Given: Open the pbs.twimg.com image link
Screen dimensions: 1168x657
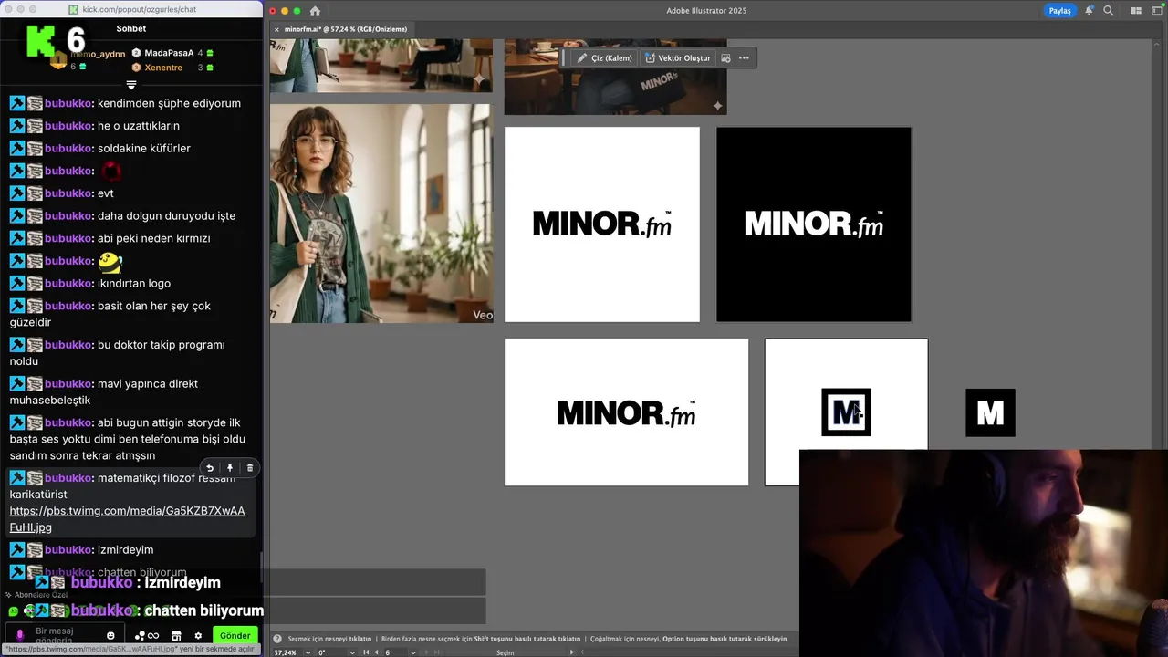Looking at the screenshot, I should pyautogui.click(x=127, y=519).
